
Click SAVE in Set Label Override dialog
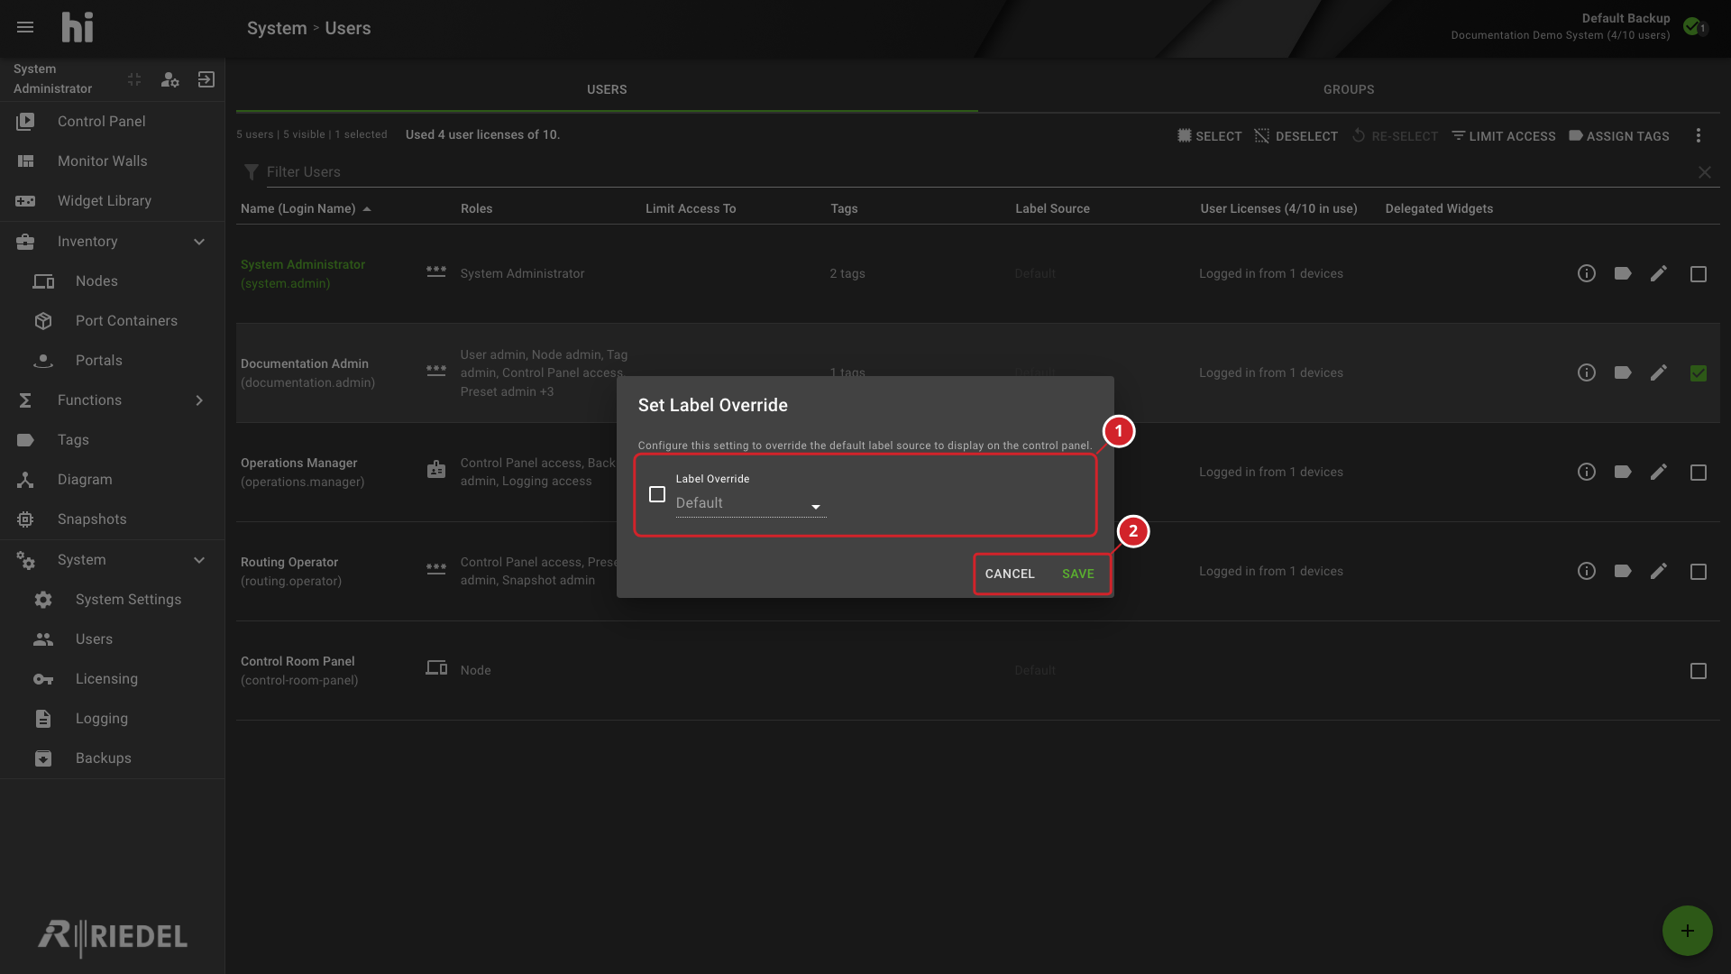[1078, 574]
